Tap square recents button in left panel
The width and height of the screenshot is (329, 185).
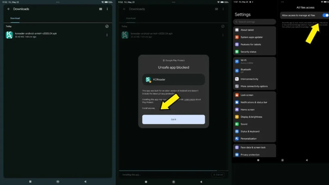[x=30, y=182]
